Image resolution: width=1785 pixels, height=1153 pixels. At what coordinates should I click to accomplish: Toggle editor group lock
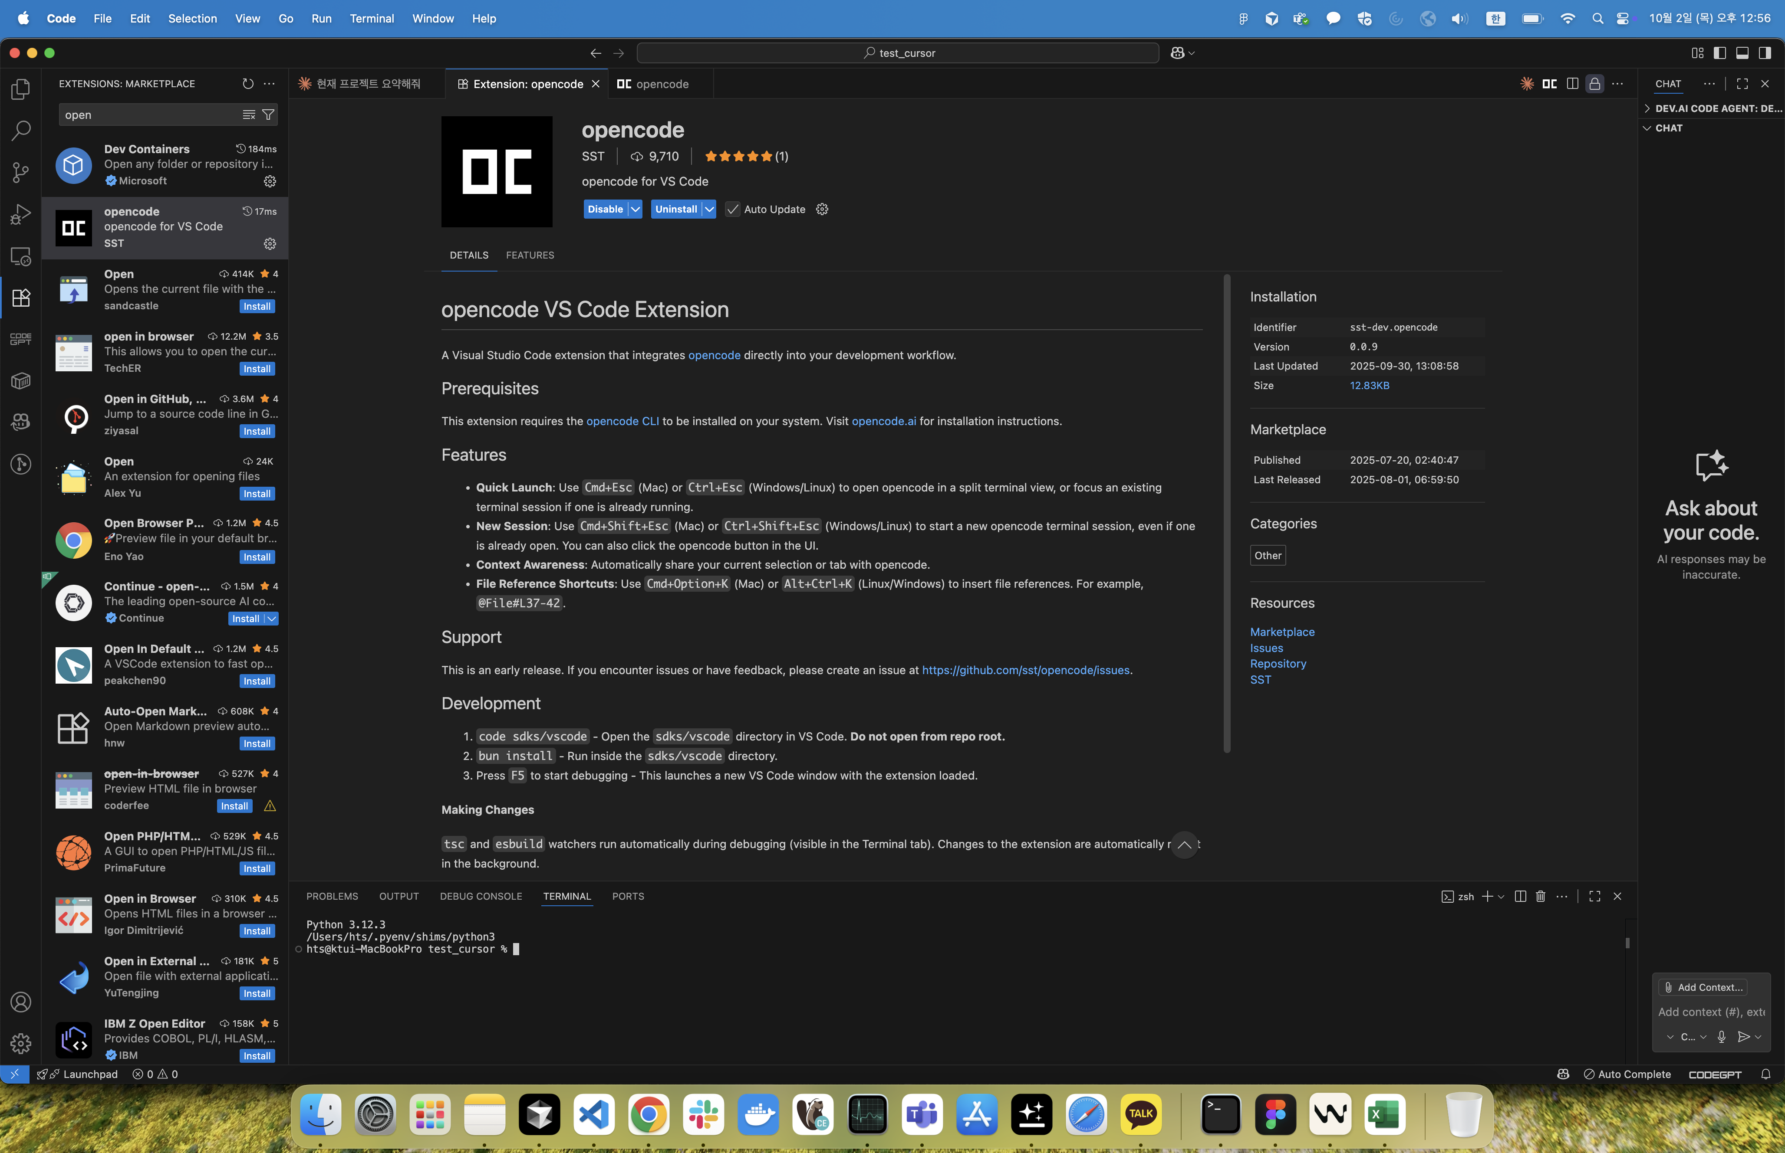(1595, 84)
